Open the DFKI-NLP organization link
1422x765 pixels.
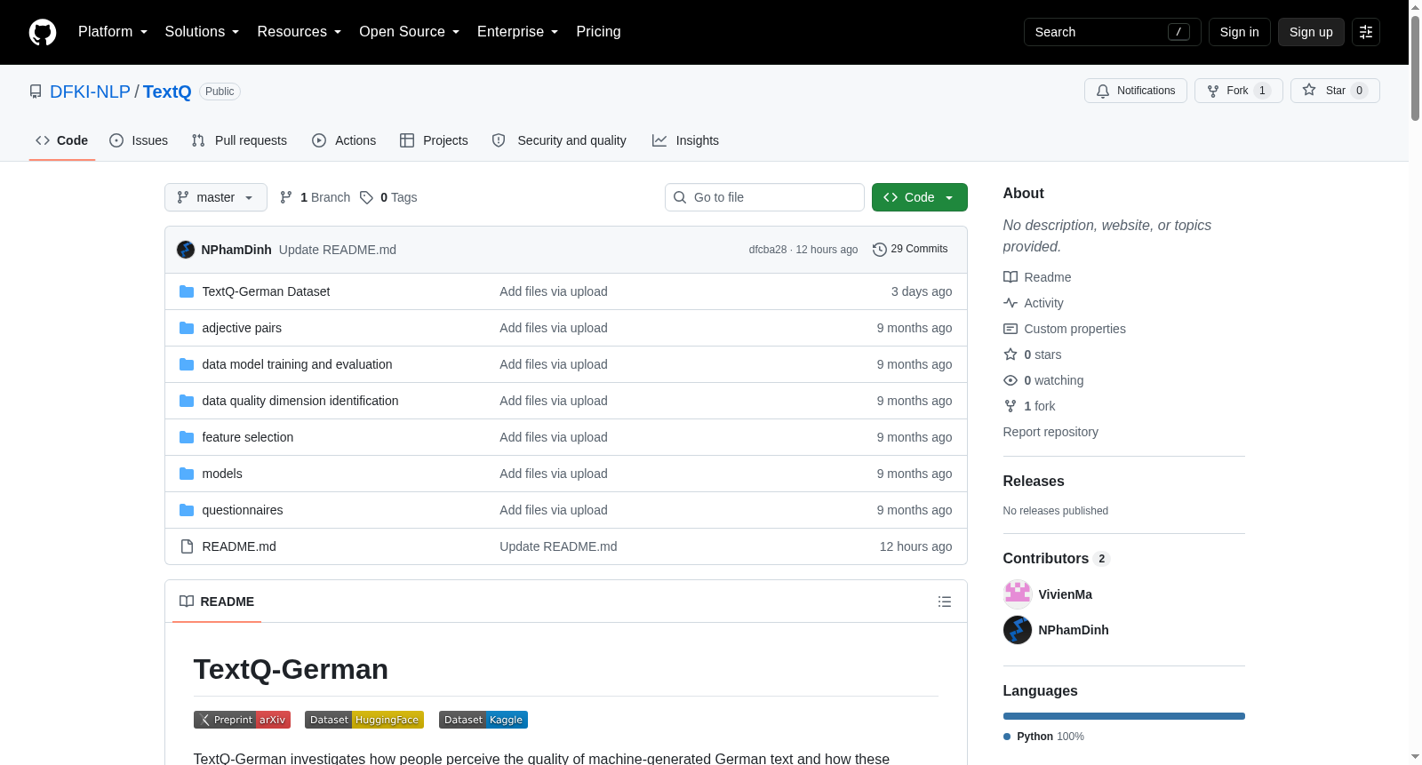(90, 92)
